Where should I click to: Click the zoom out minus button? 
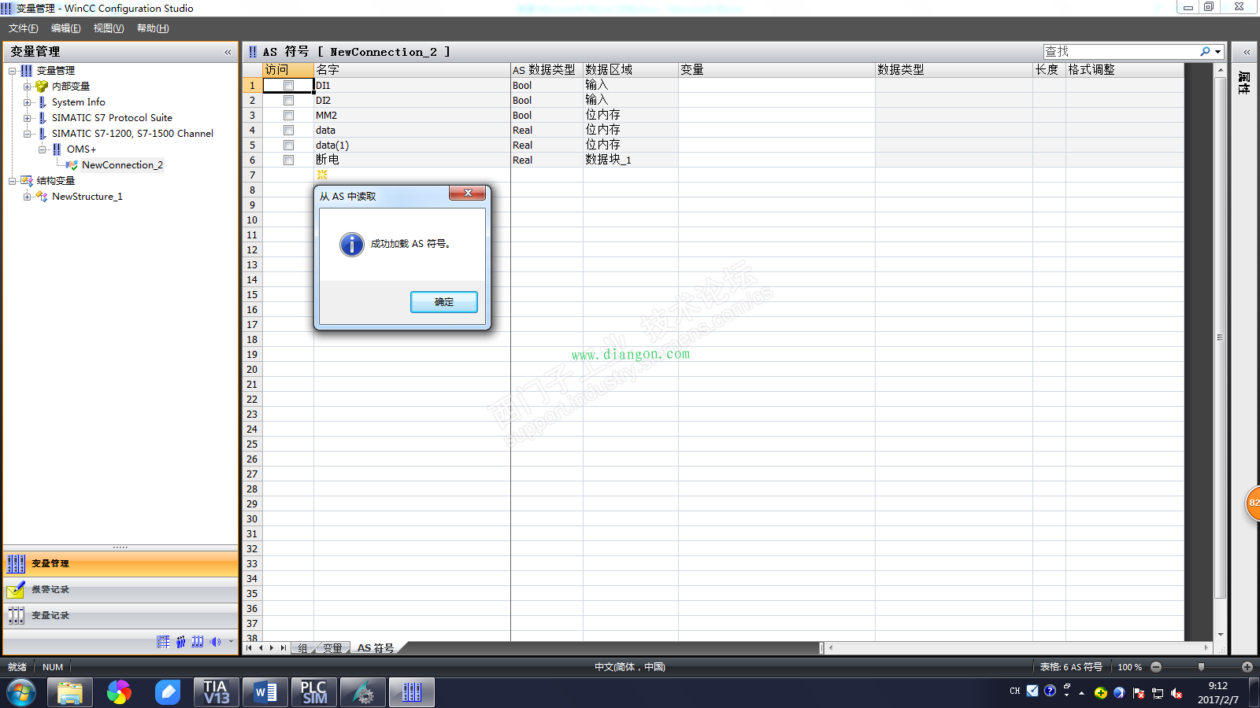[x=1156, y=667]
